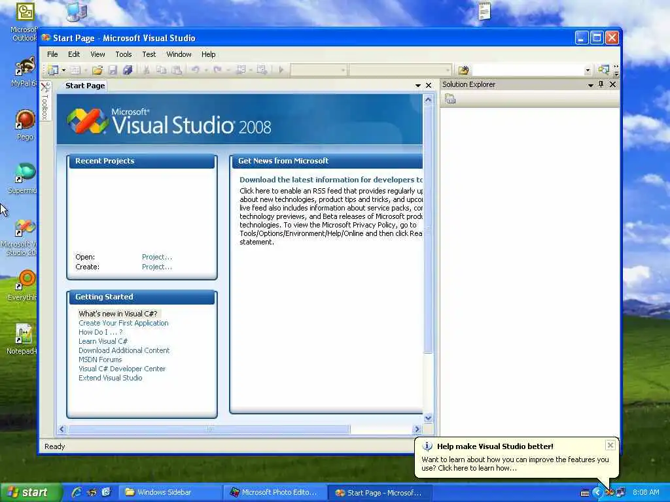Click the horizontal scroll left arrow

[62, 429]
